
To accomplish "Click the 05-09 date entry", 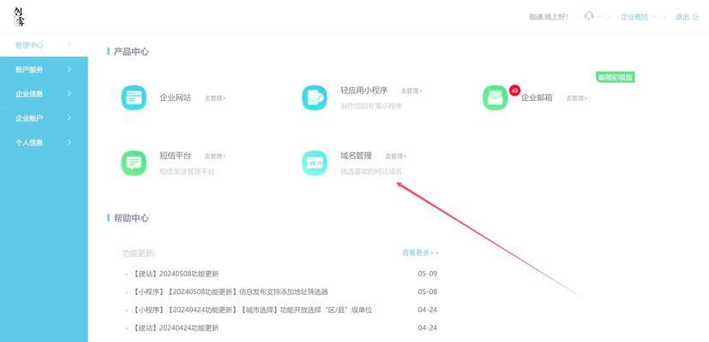I will tap(428, 274).
